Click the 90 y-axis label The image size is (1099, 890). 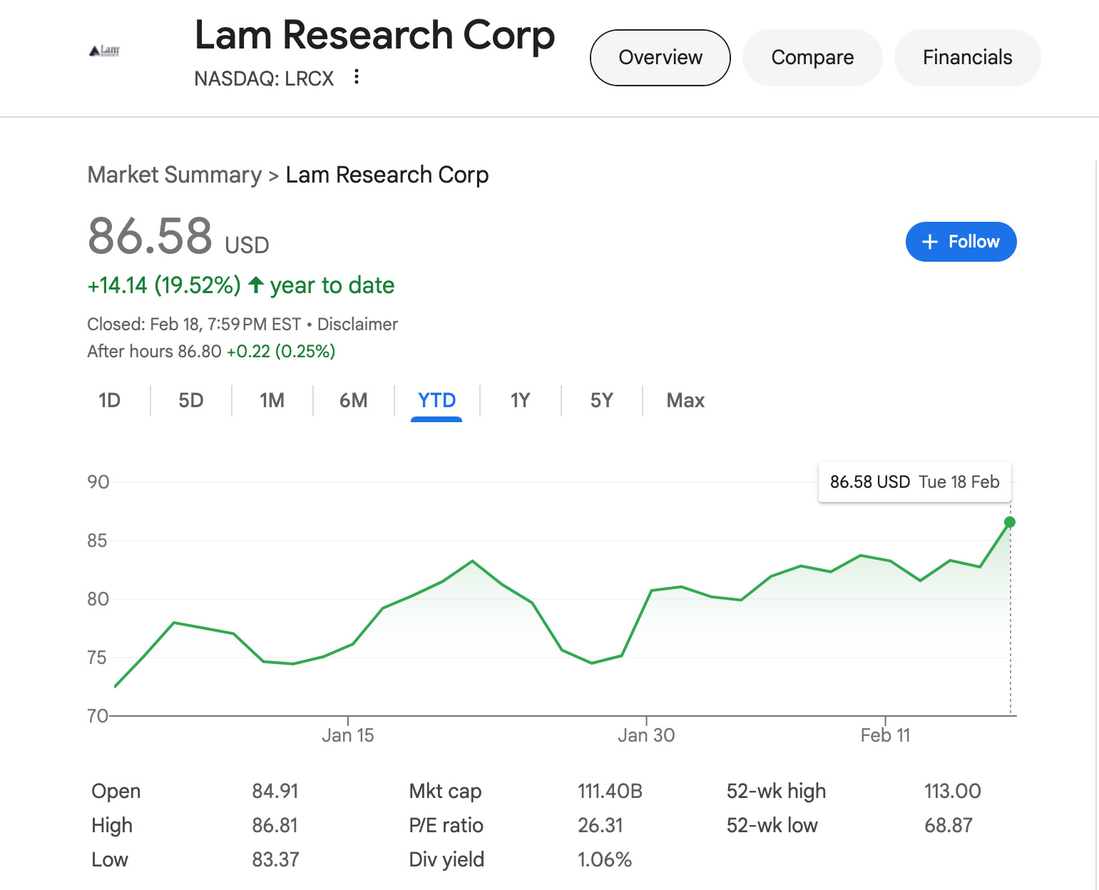pos(98,482)
